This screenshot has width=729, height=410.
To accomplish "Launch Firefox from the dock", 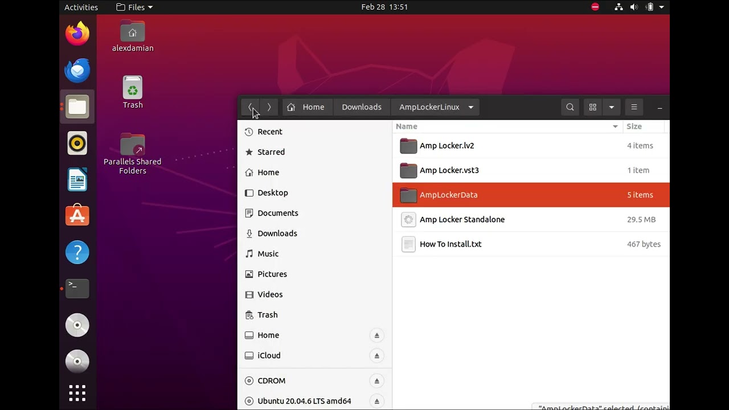I will 77,34.
